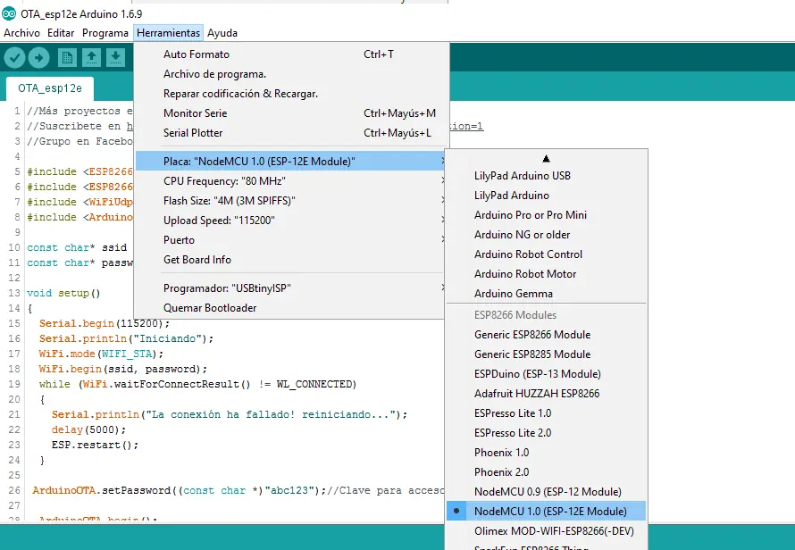Select Adafruit HUZZAH ESP8266 board

546,394
